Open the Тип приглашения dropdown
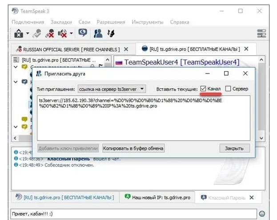The width and height of the screenshot is (277, 220). pyautogui.click(x=112, y=89)
